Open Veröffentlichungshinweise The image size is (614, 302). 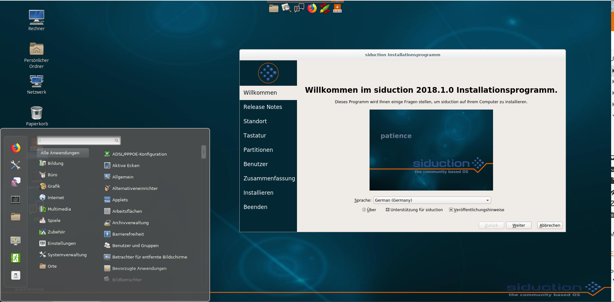tap(476, 210)
